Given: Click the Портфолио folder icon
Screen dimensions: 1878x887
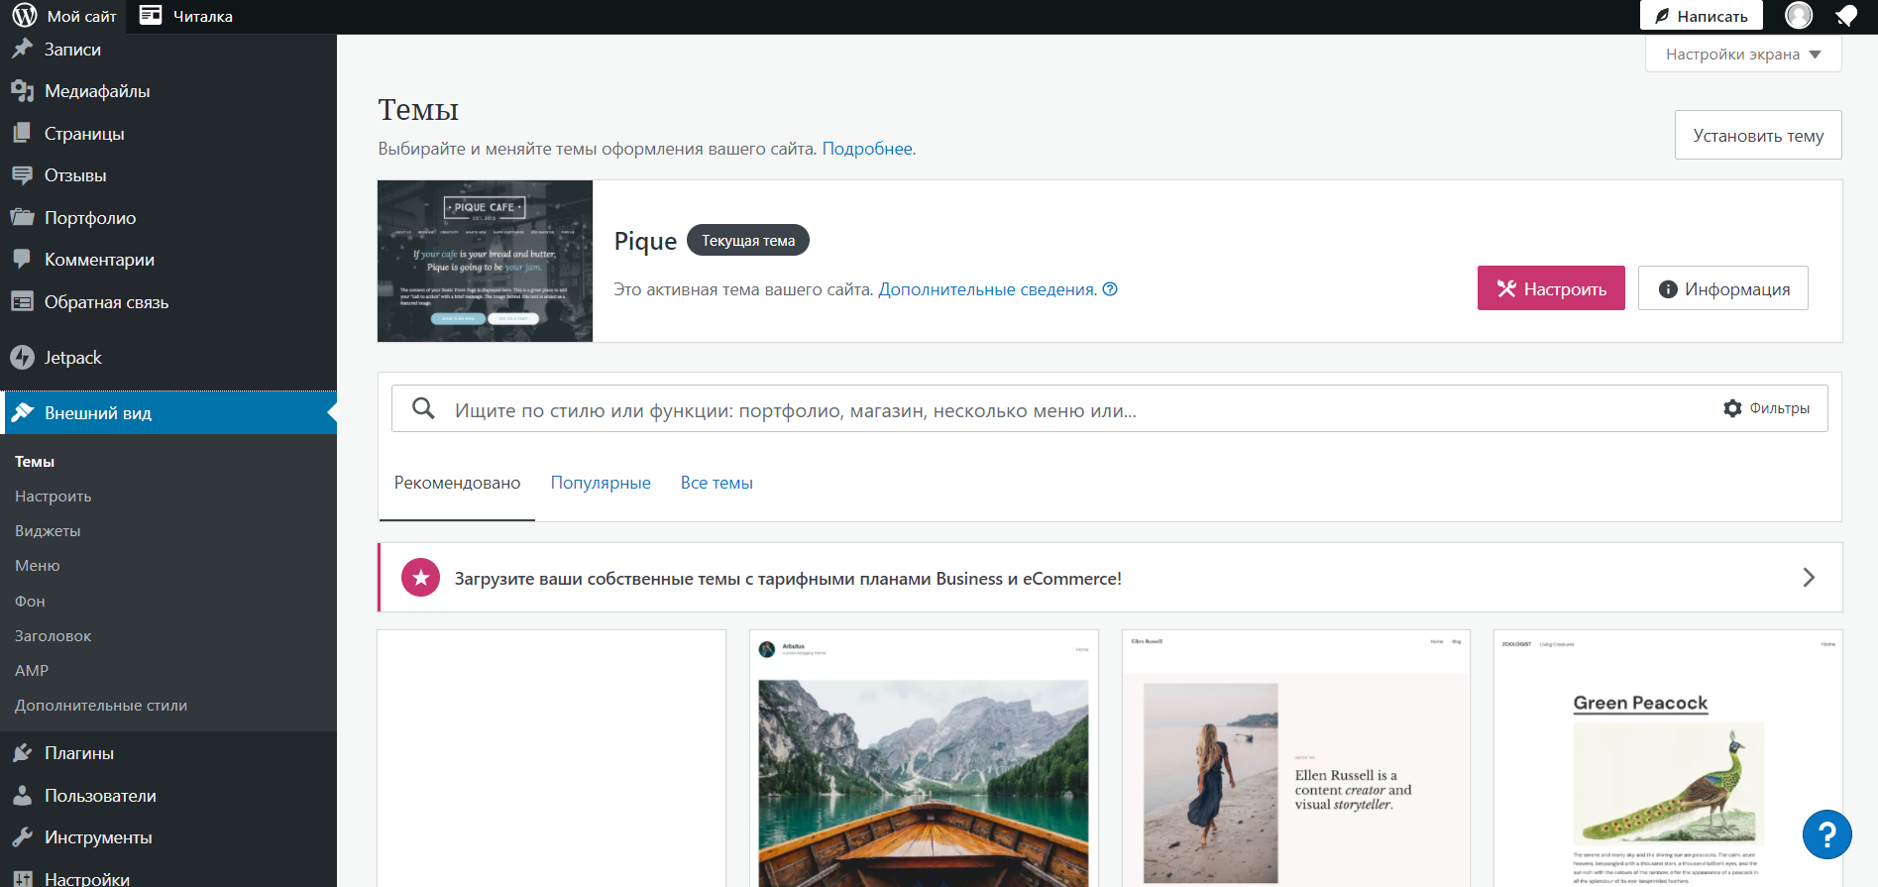Looking at the screenshot, I should click(x=22, y=217).
